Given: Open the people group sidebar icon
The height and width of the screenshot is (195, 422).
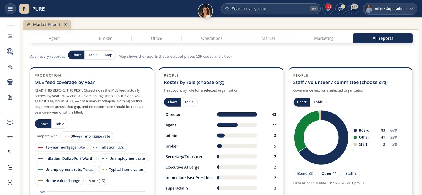Looking at the screenshot, I should click(x=10, y=82).
